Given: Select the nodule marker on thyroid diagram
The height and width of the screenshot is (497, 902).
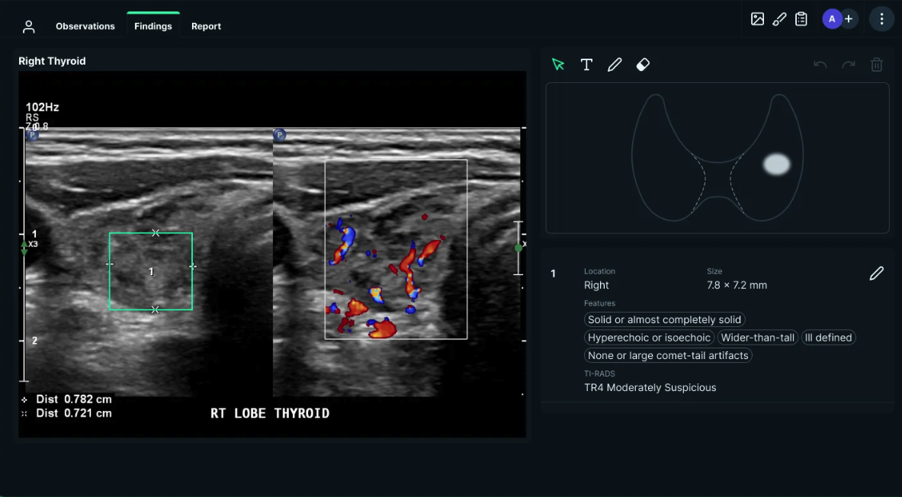Looking at the screenshot, I should pyautogui.click(x=777, y=164).
